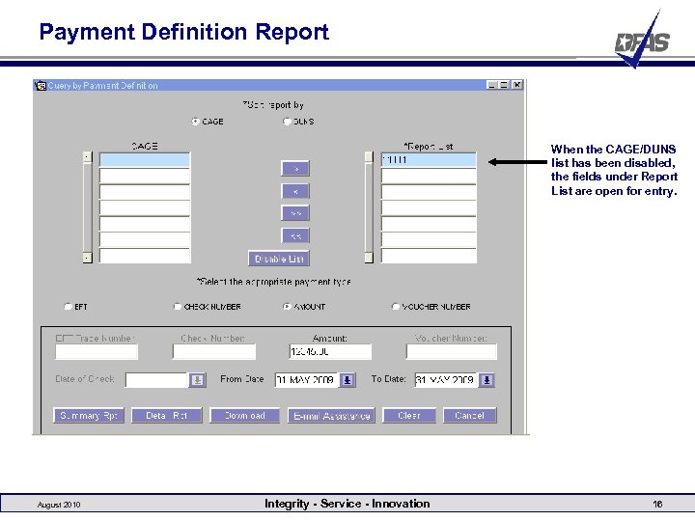This screenshot has width=695, height=521.
Task: Select the CAGE sort radio button
Action: 195,121
